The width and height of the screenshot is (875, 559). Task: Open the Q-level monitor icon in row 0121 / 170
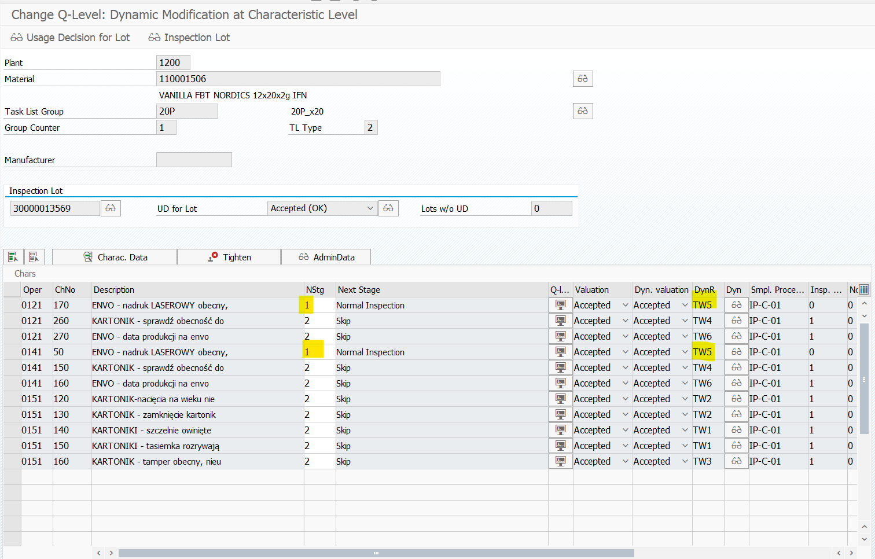560,305
